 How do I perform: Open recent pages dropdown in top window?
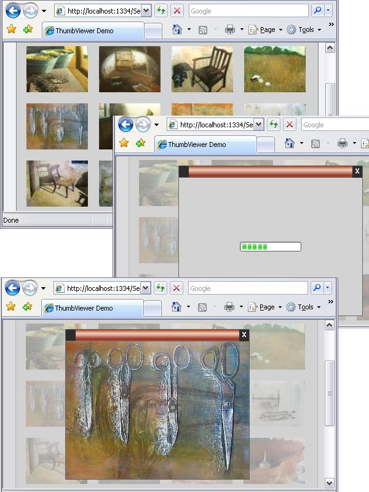tap(44, 11)
